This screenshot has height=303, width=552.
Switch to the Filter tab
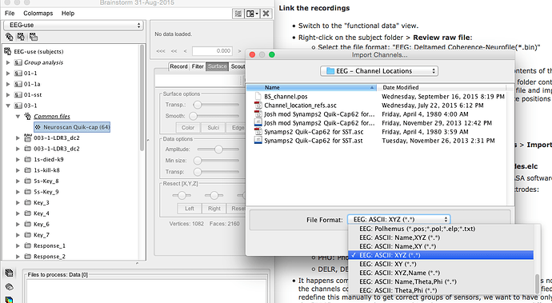coord(198,66)
